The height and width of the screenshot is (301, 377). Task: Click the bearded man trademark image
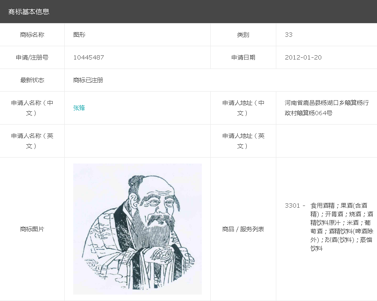coord(137,229)
